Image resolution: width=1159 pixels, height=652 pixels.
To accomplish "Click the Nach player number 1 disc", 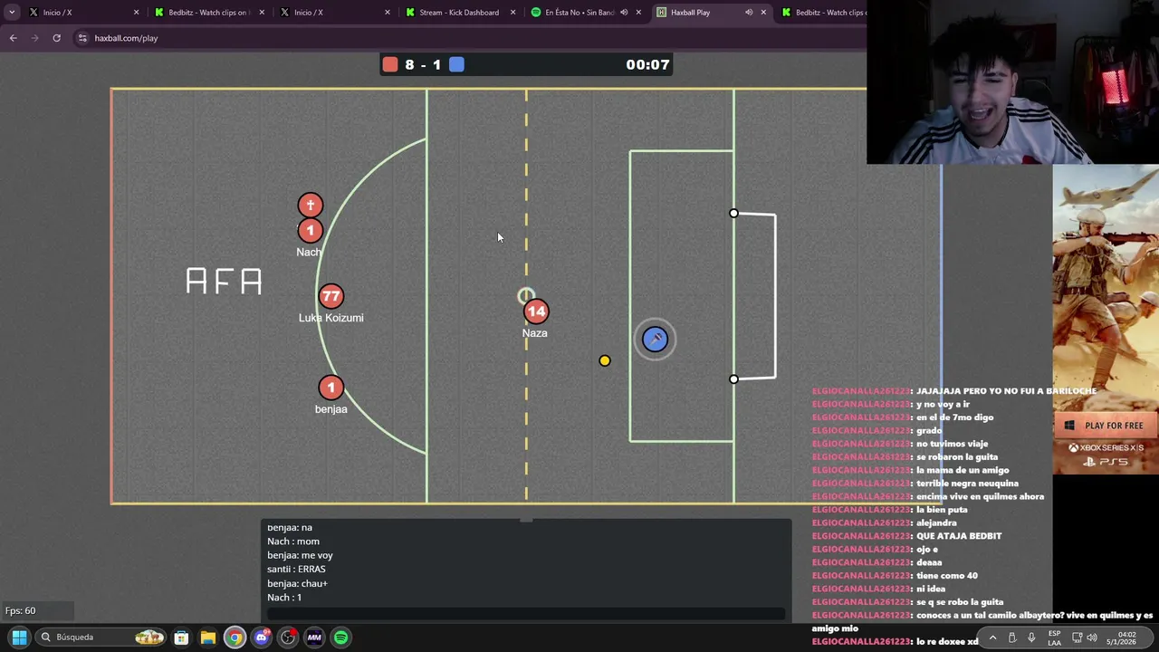I will click(x=310, y=231).
